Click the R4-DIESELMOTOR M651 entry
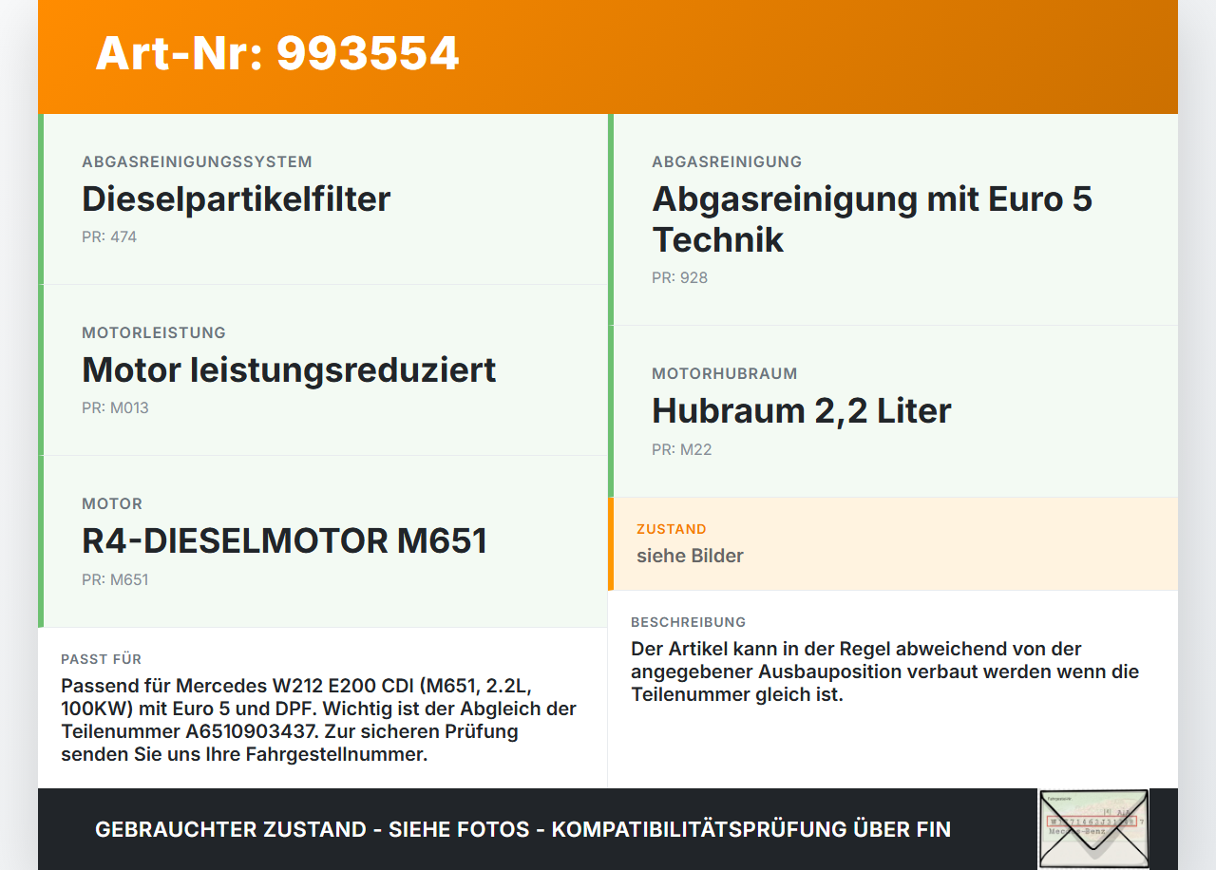The image size is (1216, 870). tap(323, 540)
